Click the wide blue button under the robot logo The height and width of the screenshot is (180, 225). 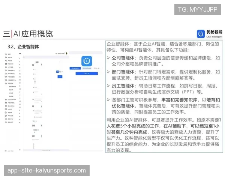[x=87, y=73]
